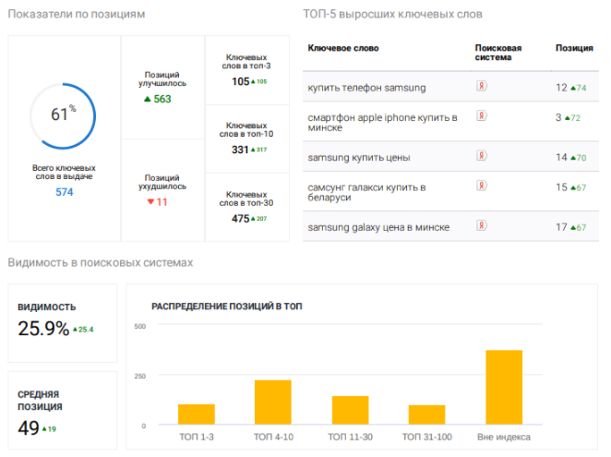
Task: Click Ключевое слово column header
Action: click(343, 48)
